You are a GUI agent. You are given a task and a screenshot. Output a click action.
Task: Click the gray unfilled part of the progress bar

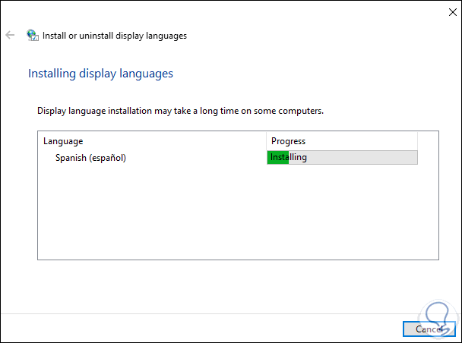(x=365, y=158)
